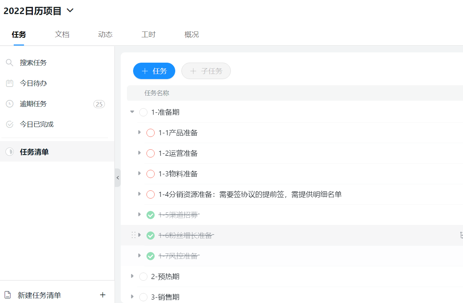Open task named 1-准备期
This screenshot has height=303, width=463.
point(165,112)
